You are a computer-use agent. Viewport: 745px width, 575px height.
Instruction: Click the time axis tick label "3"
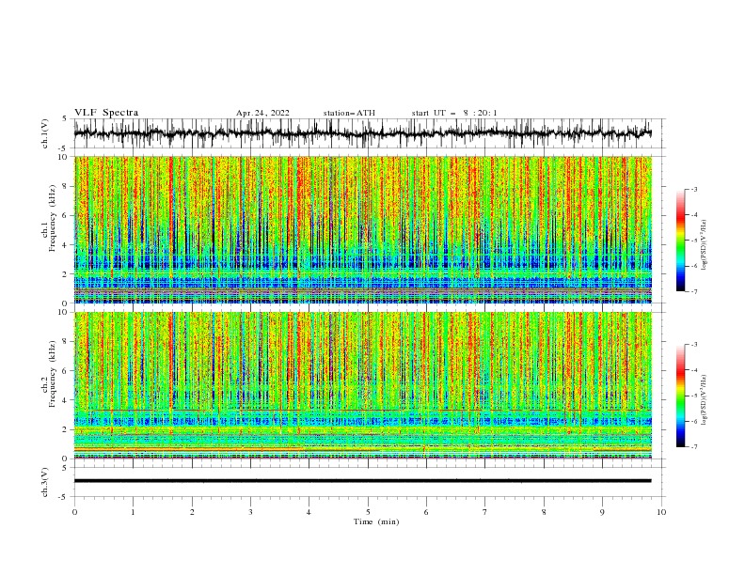[250, 512]
